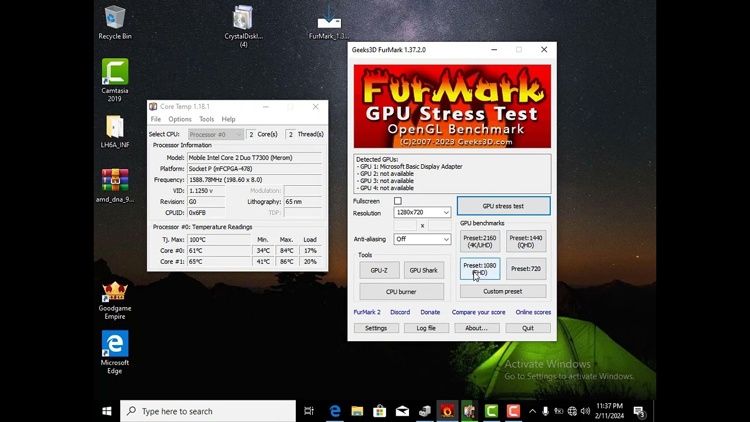Open Edge from the taskbar
Image resolution: width=750 pixels, height=422 pixels.
(335, 411)
